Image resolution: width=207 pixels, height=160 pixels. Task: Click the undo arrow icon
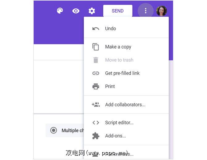click(x=96, y=29)
